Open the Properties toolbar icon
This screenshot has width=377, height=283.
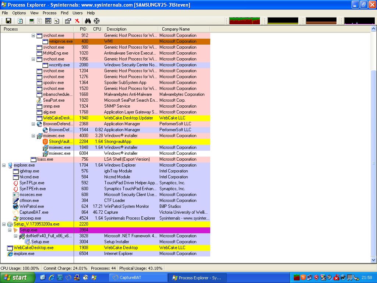point(68,21)
